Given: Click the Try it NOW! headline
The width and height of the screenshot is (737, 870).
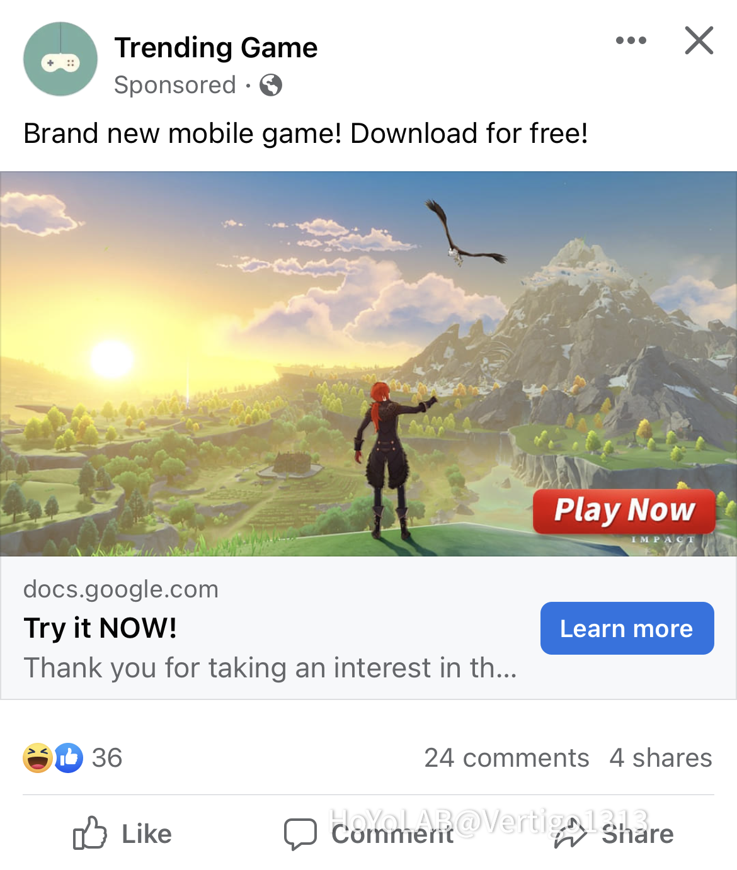Looking at the screenshot, I should (x=100, y=628).
